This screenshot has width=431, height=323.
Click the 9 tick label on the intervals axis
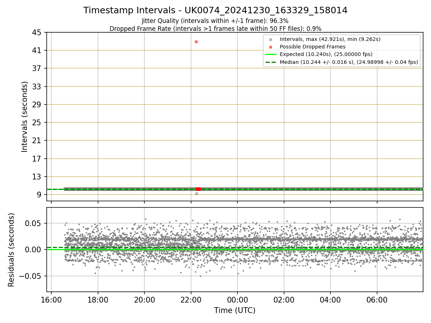40,195
